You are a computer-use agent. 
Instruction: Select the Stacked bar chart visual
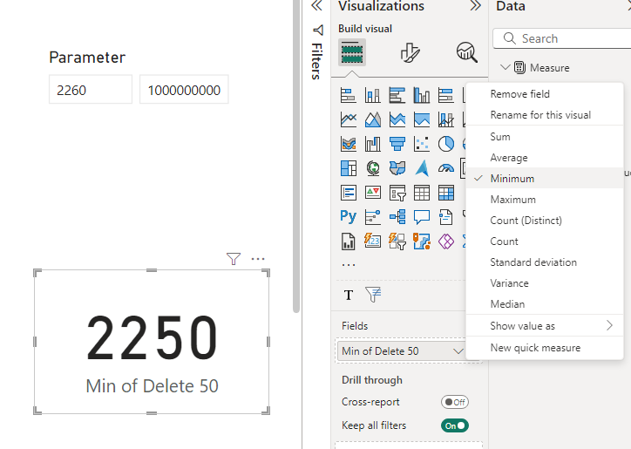click(348, 95)
